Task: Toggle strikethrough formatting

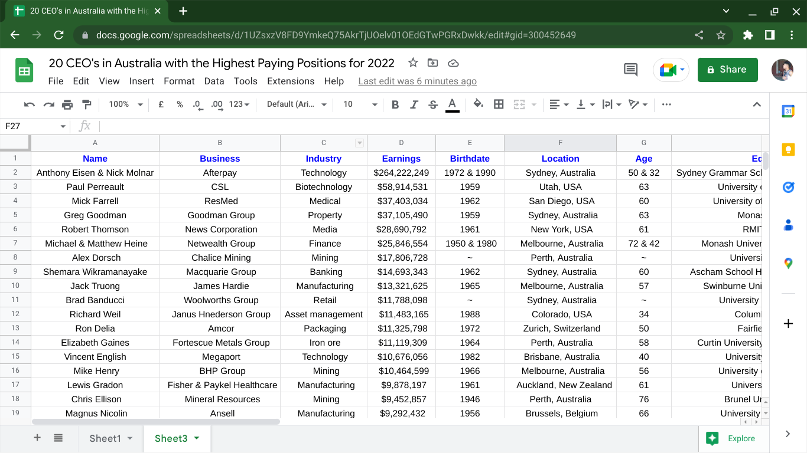Action: click(x=433, y=104)
